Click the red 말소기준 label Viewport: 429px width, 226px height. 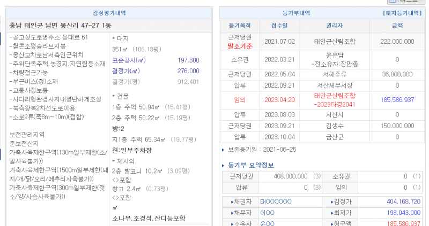click(x=240, y=46)
